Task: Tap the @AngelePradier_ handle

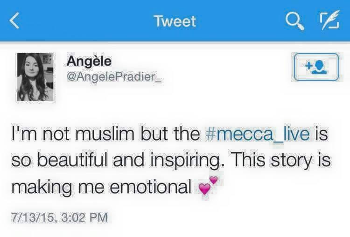Action: 114,77
